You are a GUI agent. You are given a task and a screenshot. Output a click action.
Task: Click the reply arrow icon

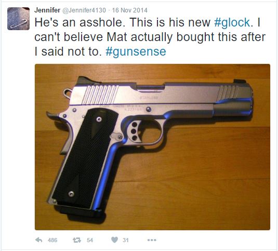(38, 240)
